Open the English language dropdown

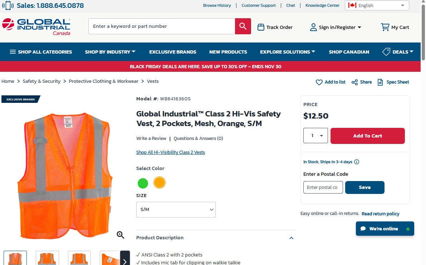377,5
